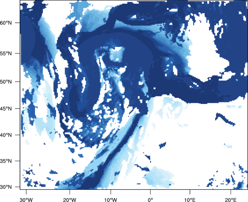This screenshot has width=248, height=202.
Task: Click the 20°W longitude label
Action: 69,200
